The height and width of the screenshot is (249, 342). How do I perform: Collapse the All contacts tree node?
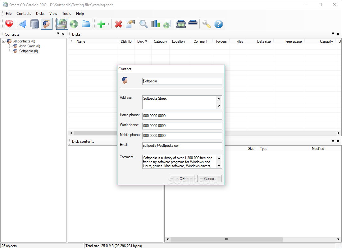point(4,41)
